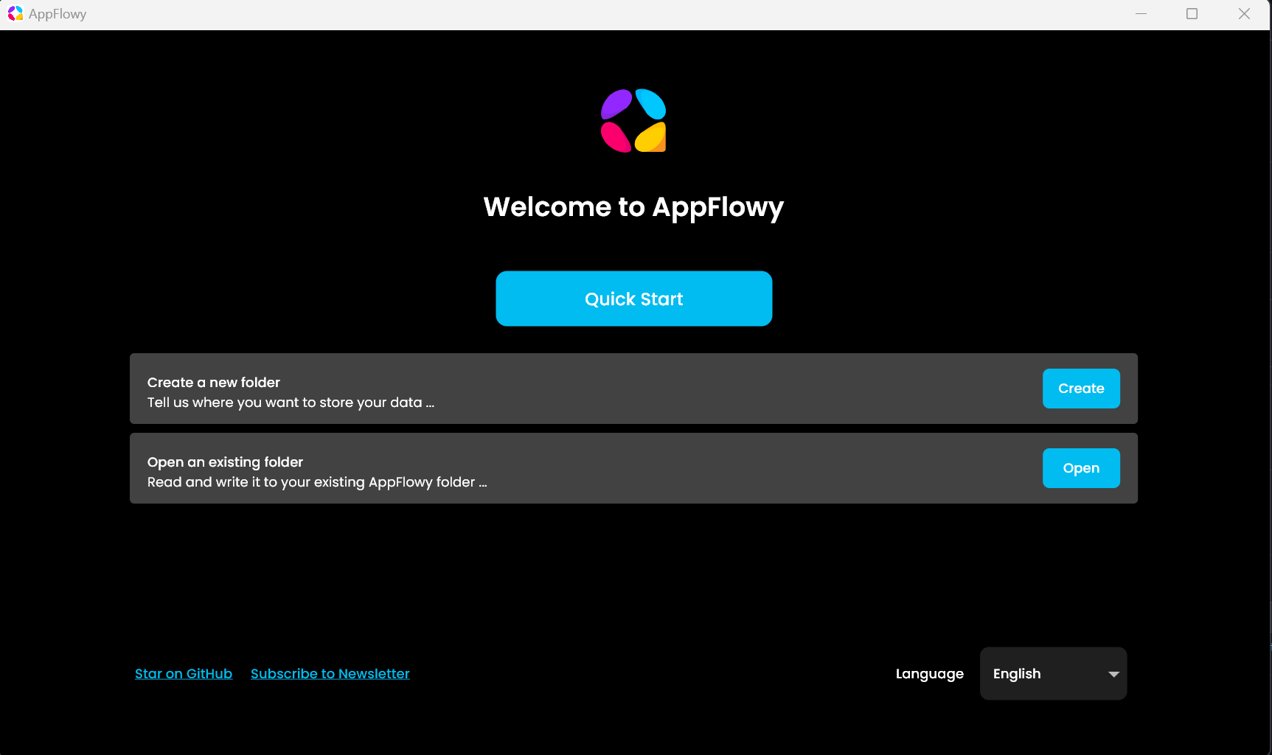
Task: Click the AppFlowy logo above welcome text
Action: 633,121
